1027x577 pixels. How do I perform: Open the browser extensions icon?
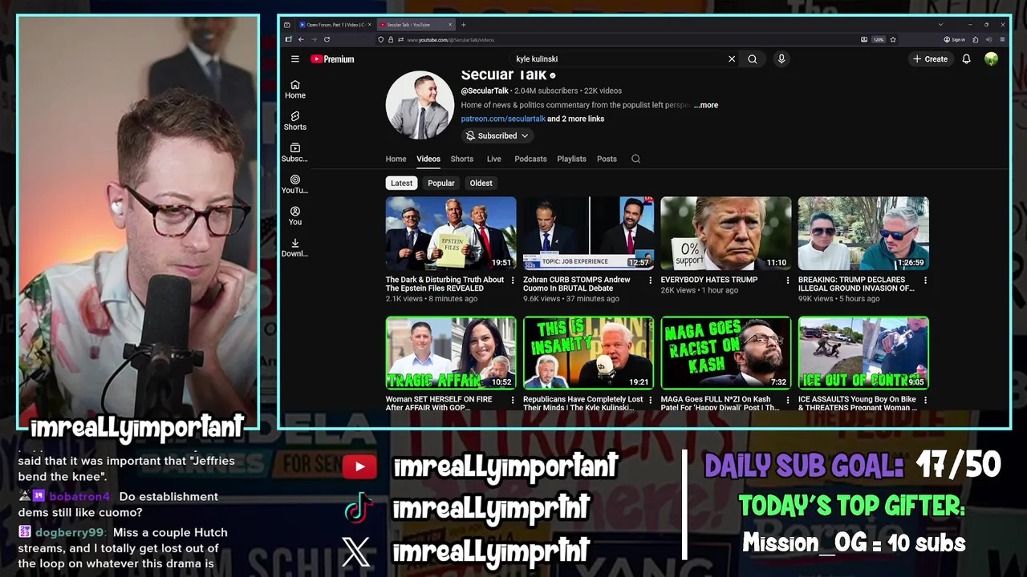976,39
